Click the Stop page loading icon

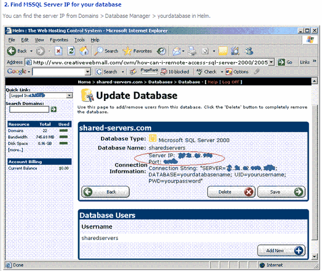click(x=58, y=51)
